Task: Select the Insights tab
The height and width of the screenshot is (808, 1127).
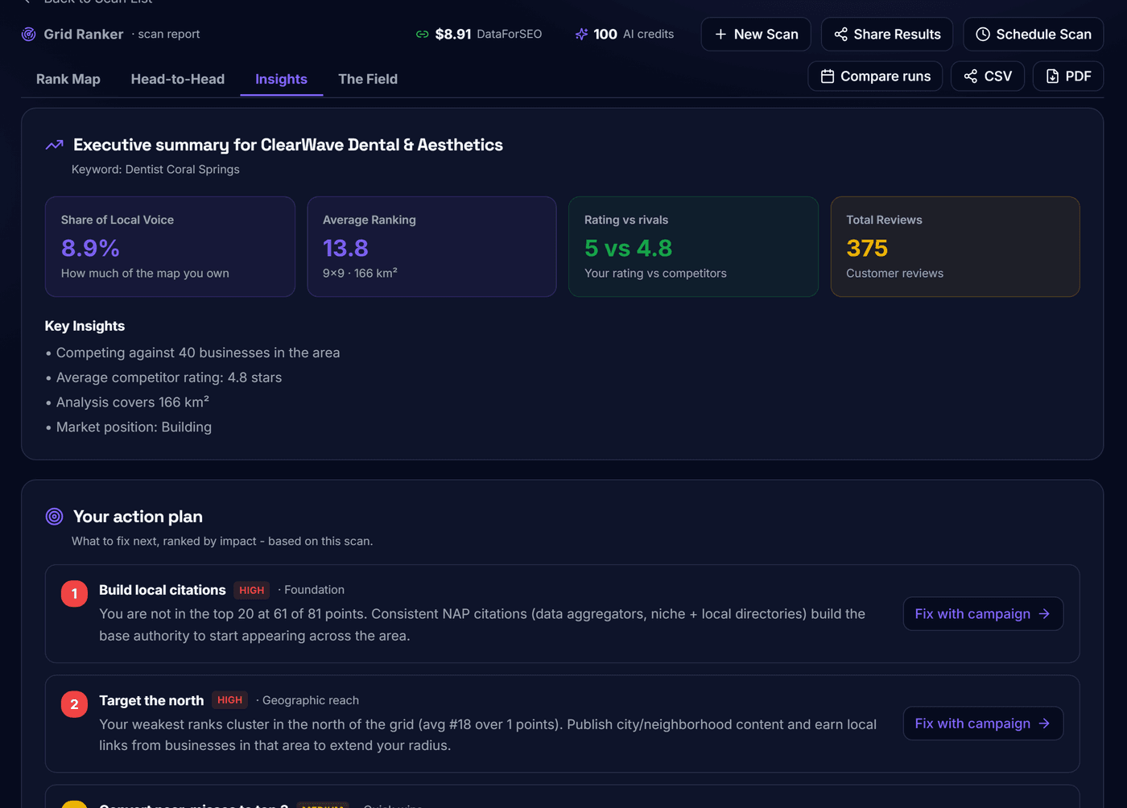Action: [x=281, y=79]
